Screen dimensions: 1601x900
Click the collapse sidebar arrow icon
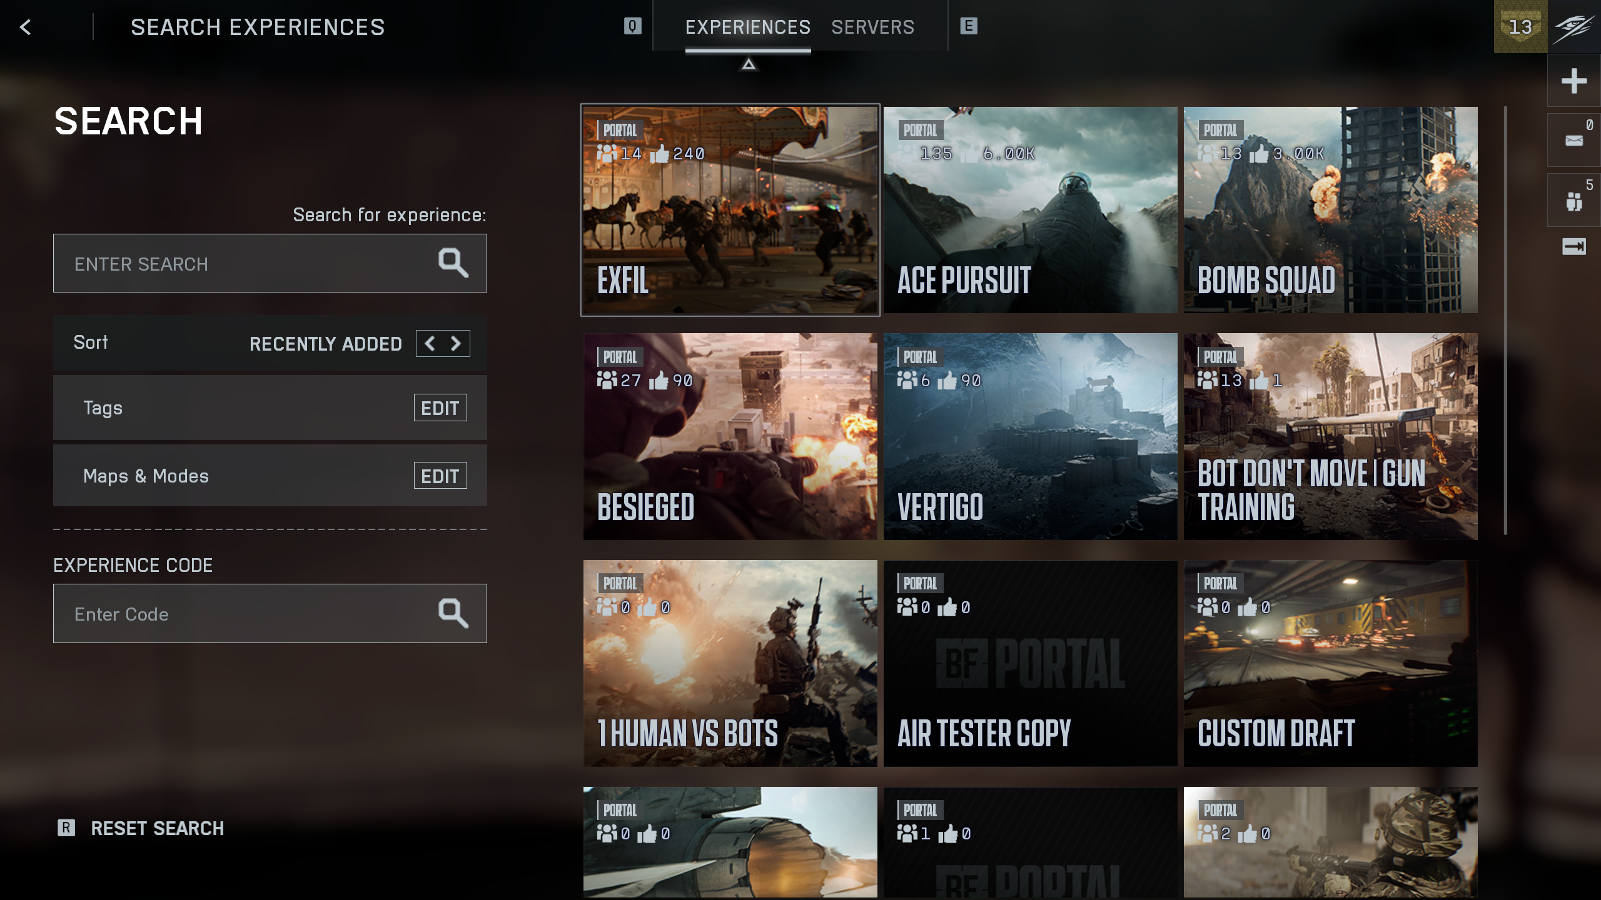pos(1573,246)
